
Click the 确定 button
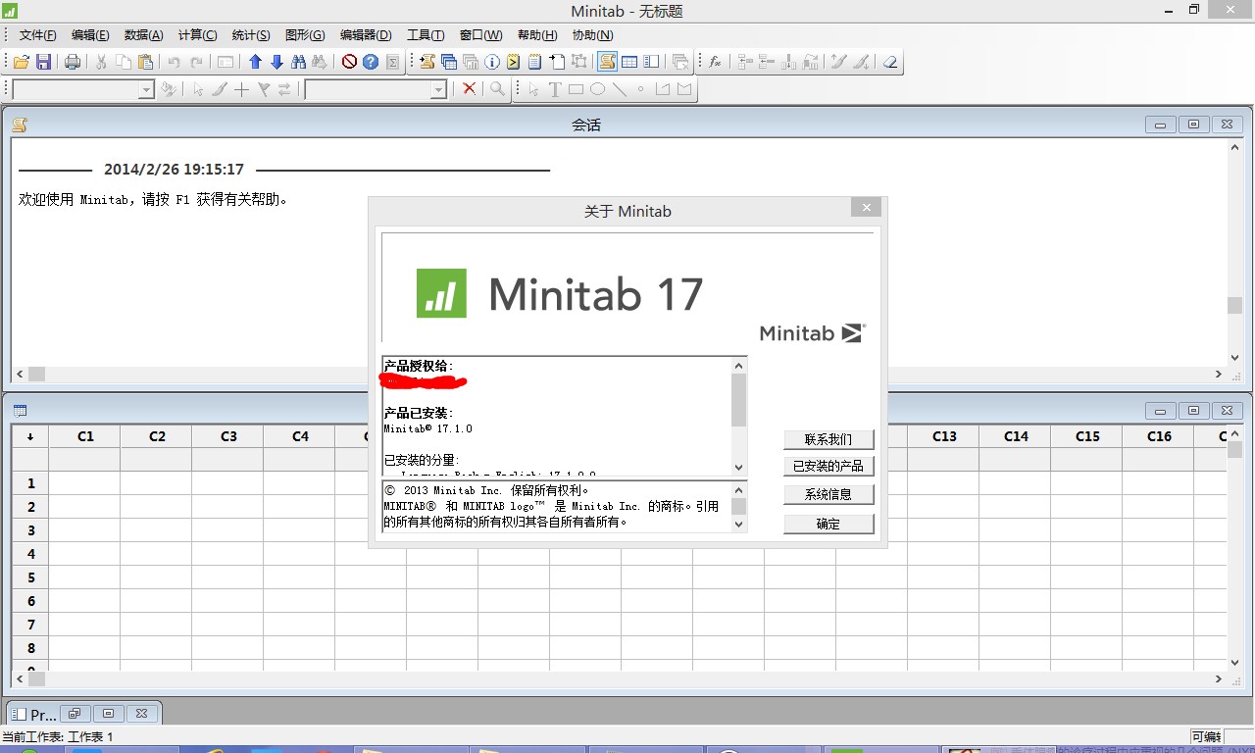point(828,524)
